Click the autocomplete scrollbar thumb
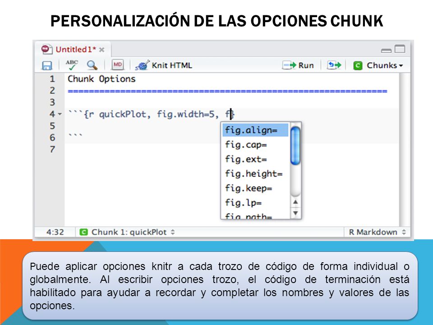 click(x=295, y=146)
